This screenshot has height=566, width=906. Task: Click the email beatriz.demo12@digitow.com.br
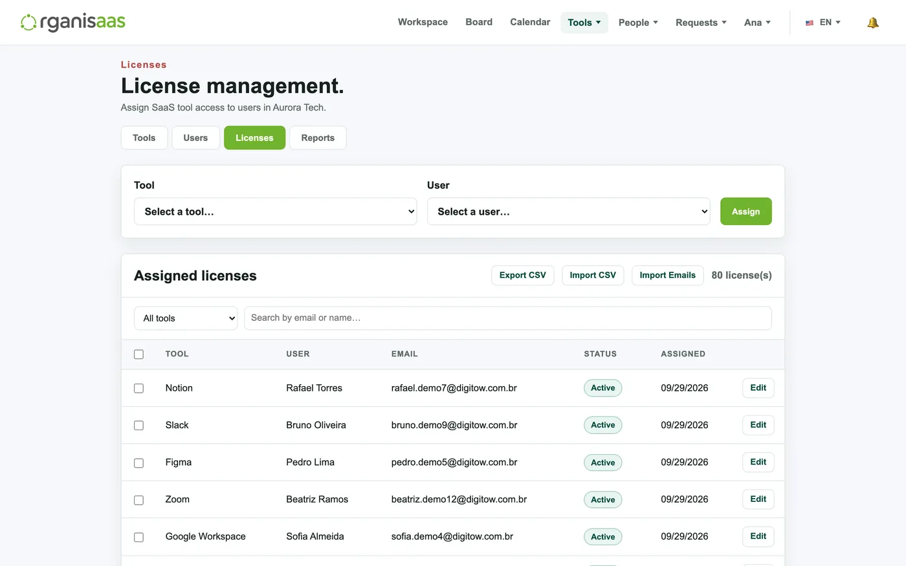[x=459, y=499]
